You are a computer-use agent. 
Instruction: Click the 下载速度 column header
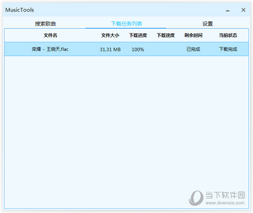[166, 35]
